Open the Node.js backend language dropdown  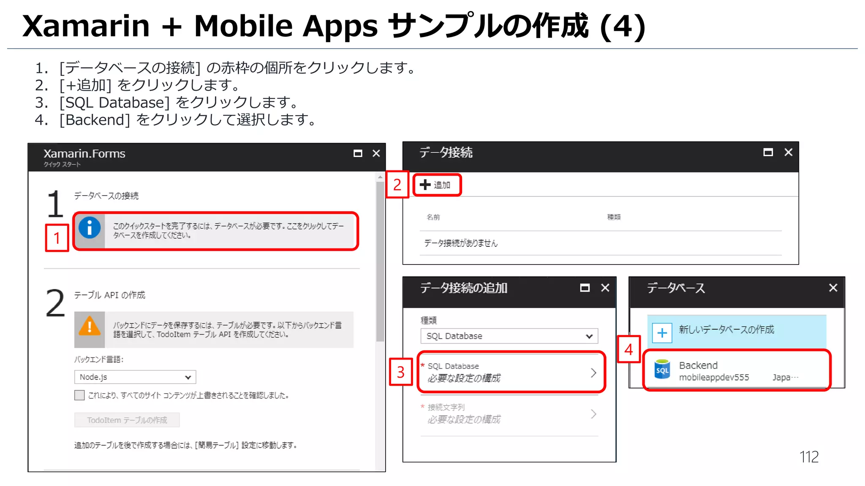click(135, 377)
